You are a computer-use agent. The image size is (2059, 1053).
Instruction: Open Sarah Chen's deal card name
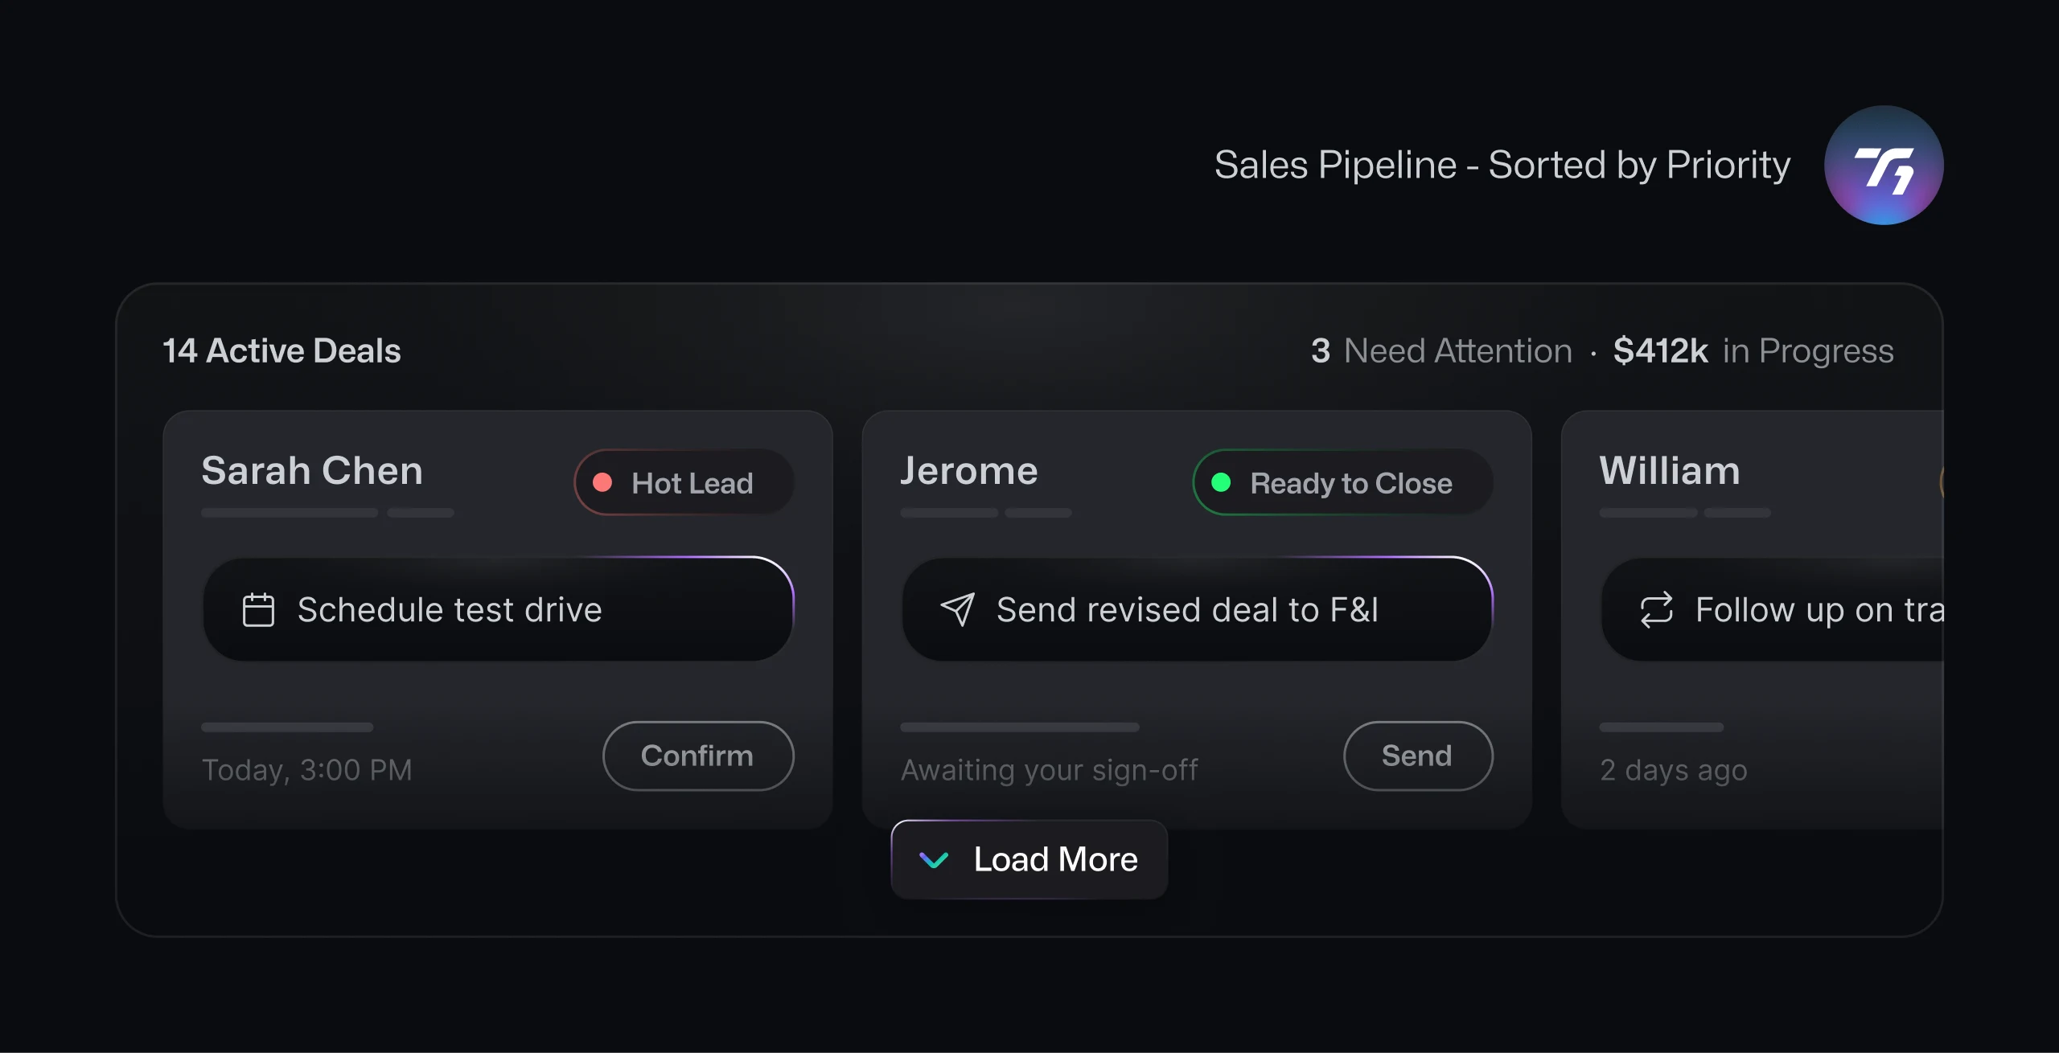point(312,471)
